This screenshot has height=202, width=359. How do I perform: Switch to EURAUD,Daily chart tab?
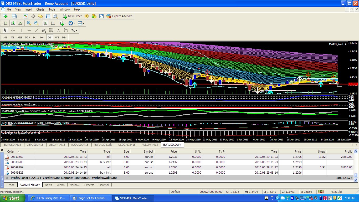(103, 145)
